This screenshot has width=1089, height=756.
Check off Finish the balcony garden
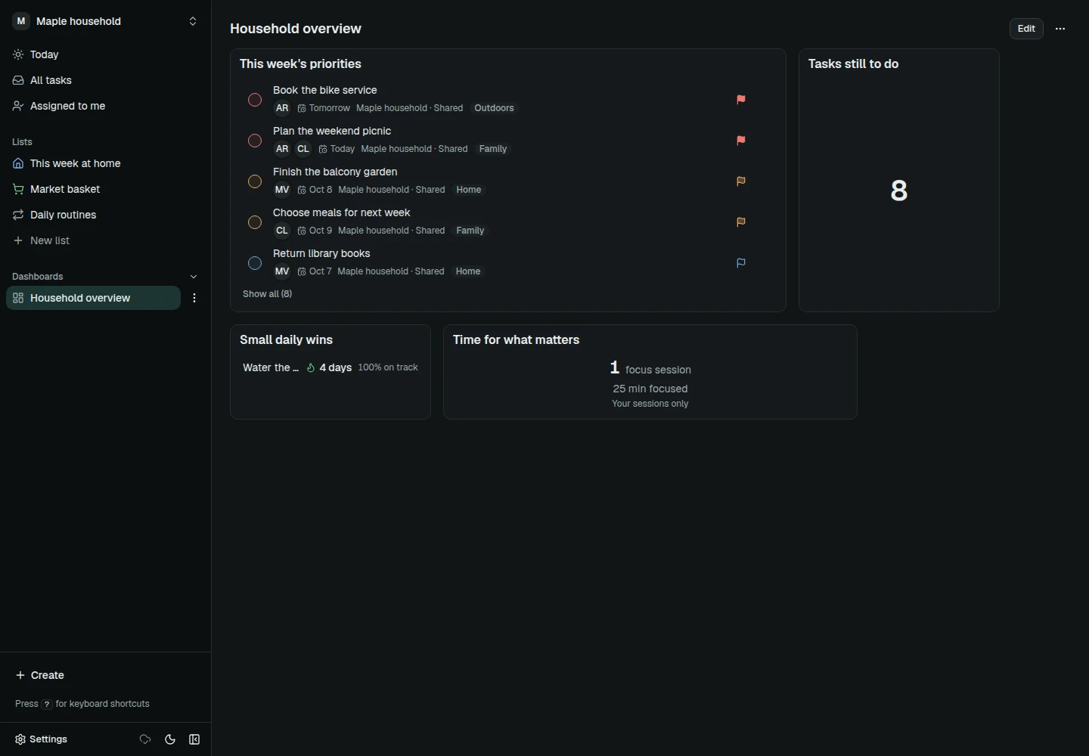(255, 181)
